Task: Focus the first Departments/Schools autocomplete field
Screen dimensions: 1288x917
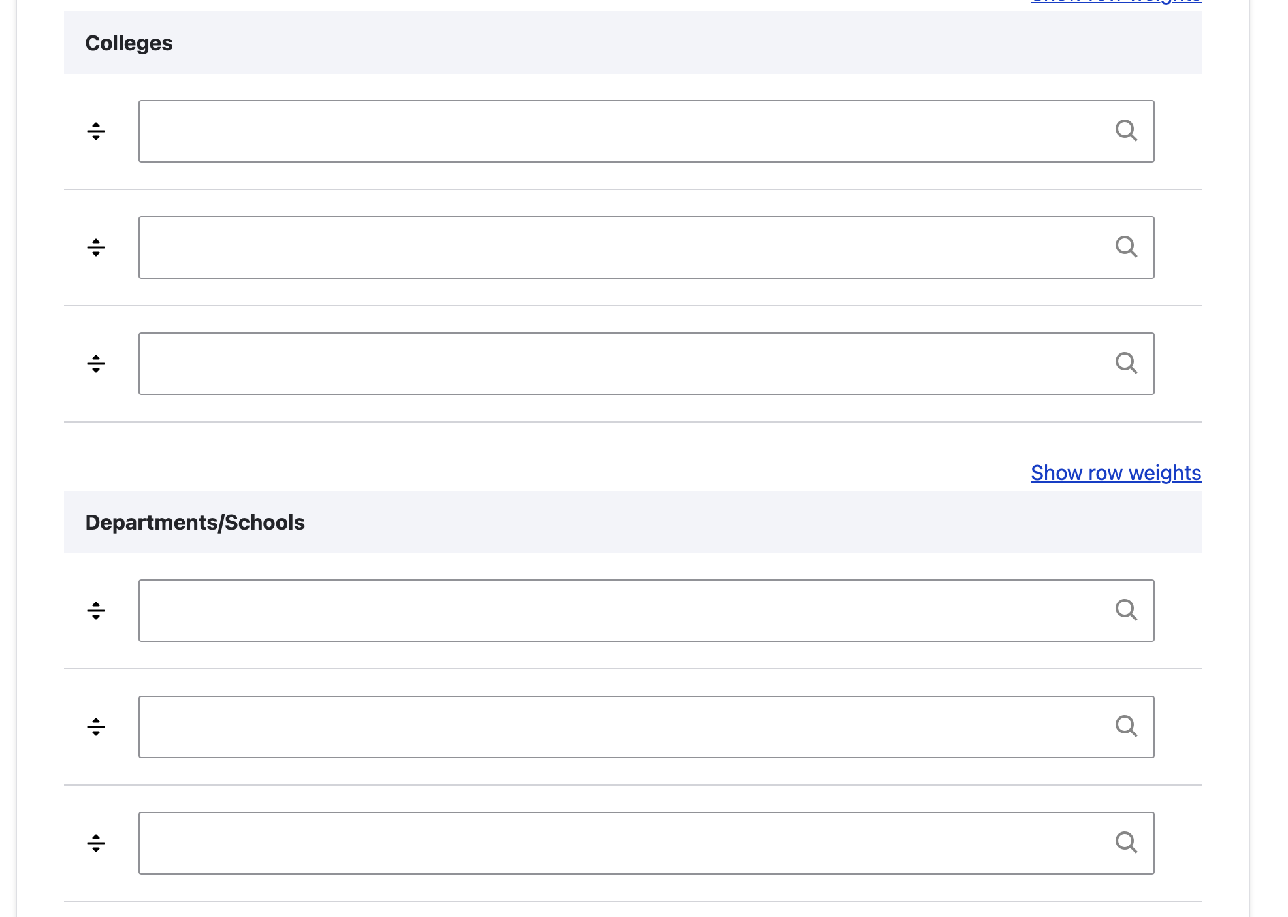Action: click(x=646, y=611)
